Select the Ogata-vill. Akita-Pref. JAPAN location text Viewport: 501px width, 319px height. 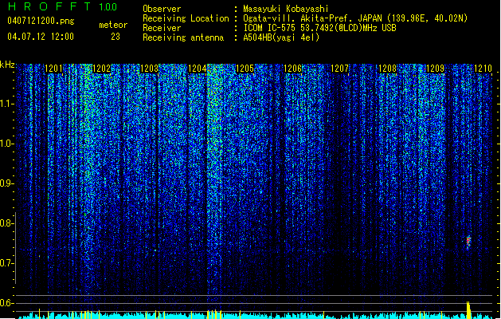[x=355, y=18]
